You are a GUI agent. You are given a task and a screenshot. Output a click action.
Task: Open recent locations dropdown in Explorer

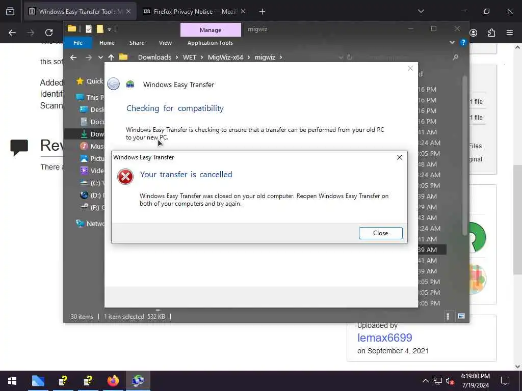click(100, 58)
